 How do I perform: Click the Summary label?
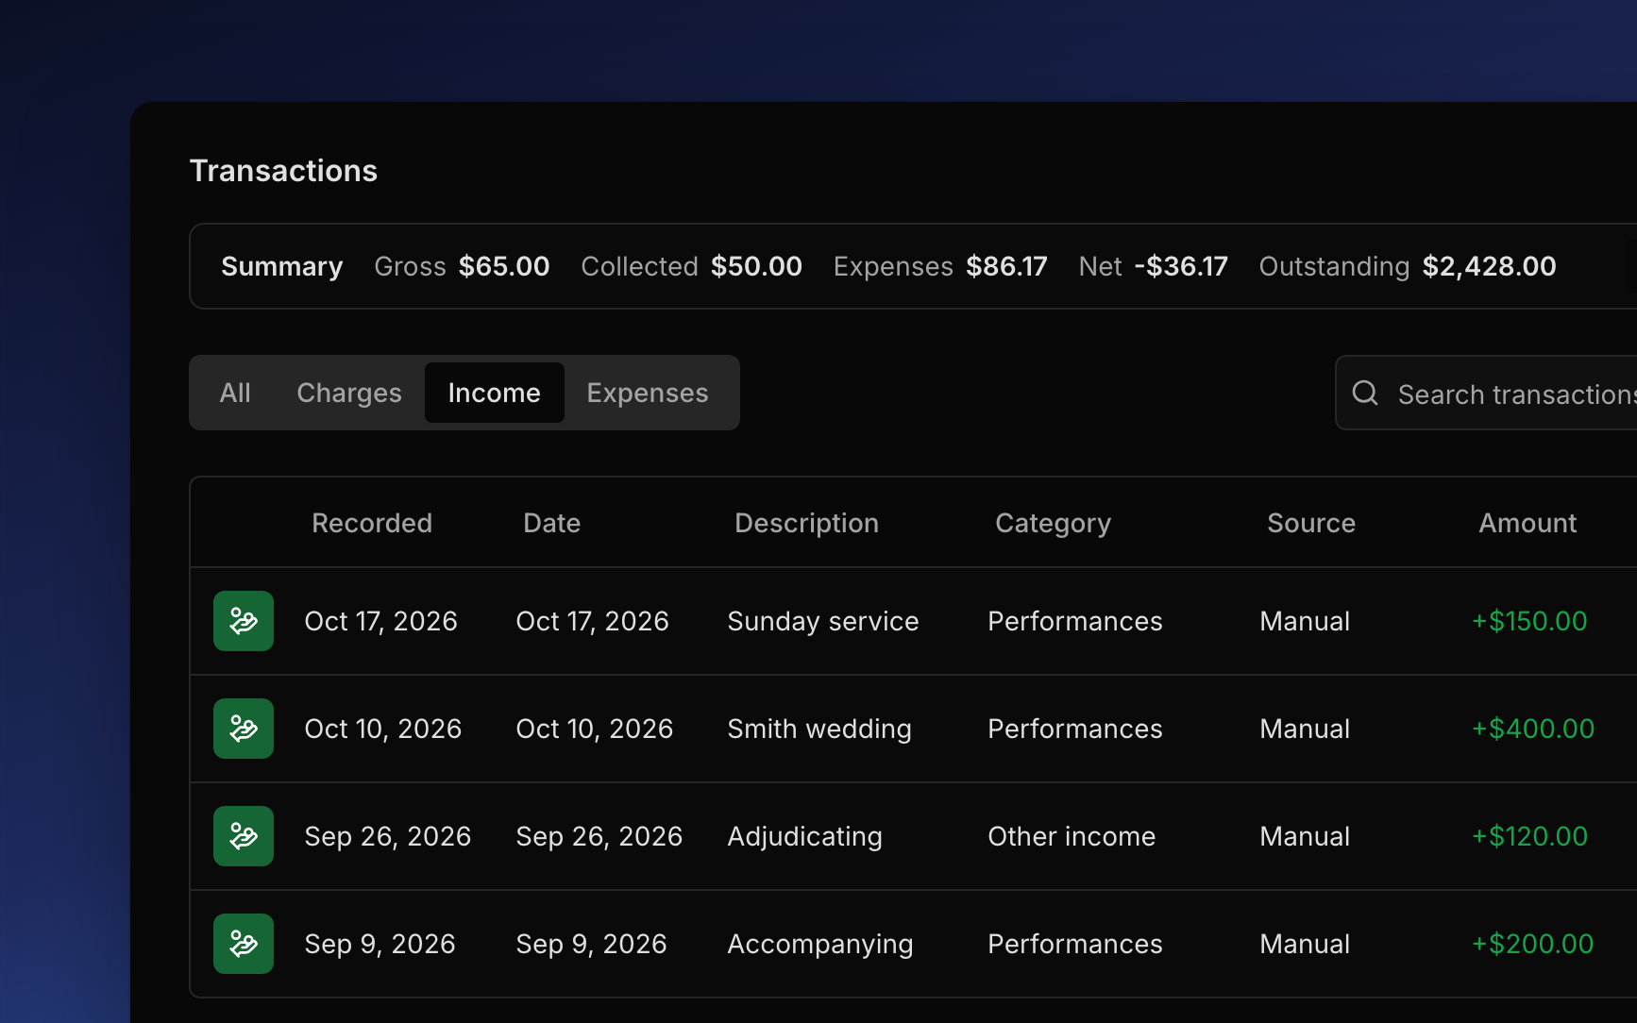click(282, 266)
